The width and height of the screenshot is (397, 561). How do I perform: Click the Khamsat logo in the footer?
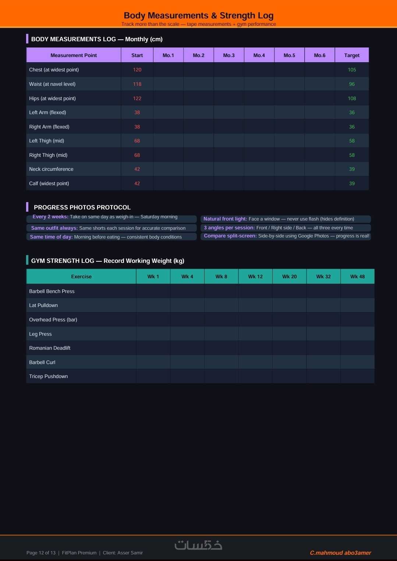198,544
